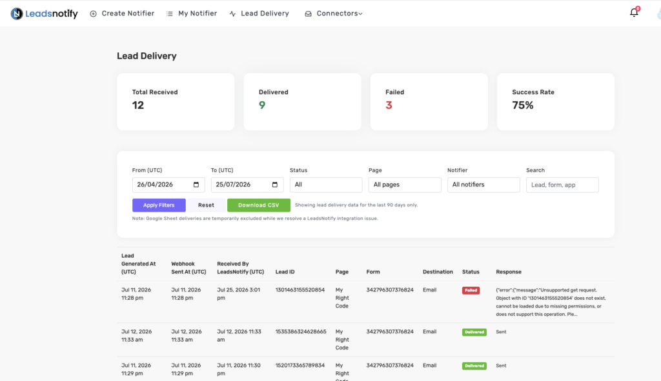The width and height of the screenshot is (661, 381).
Task: Click Received time Jul 25, 2026 3:01 pm
Action: [239, 294]
